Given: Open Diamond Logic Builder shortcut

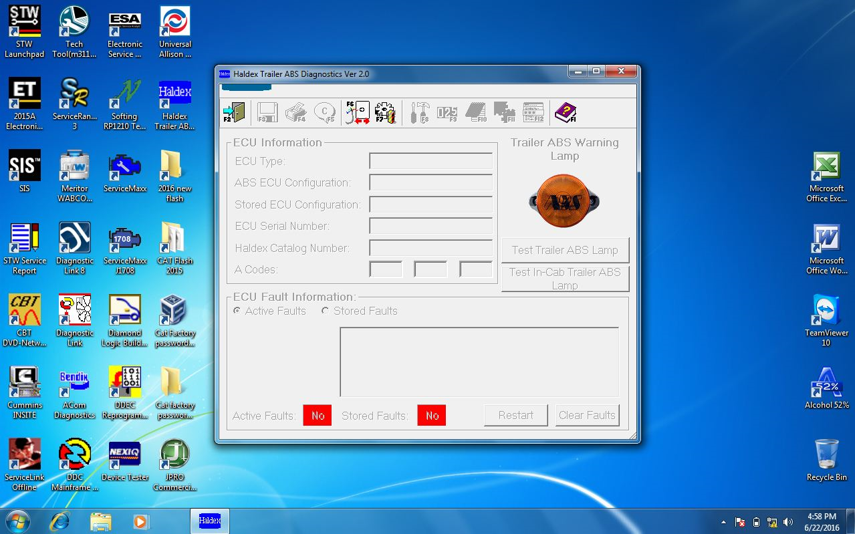Looking at the screenshot, I should coord(125,321).
